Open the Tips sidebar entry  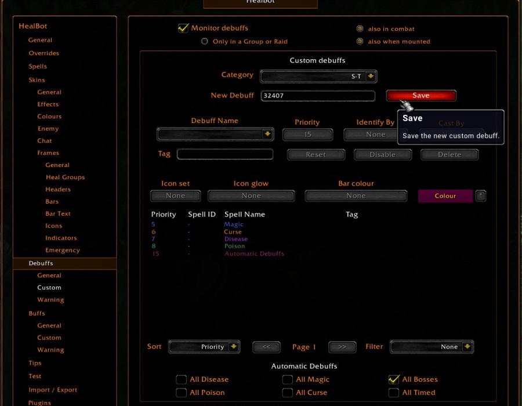(35, 363)
